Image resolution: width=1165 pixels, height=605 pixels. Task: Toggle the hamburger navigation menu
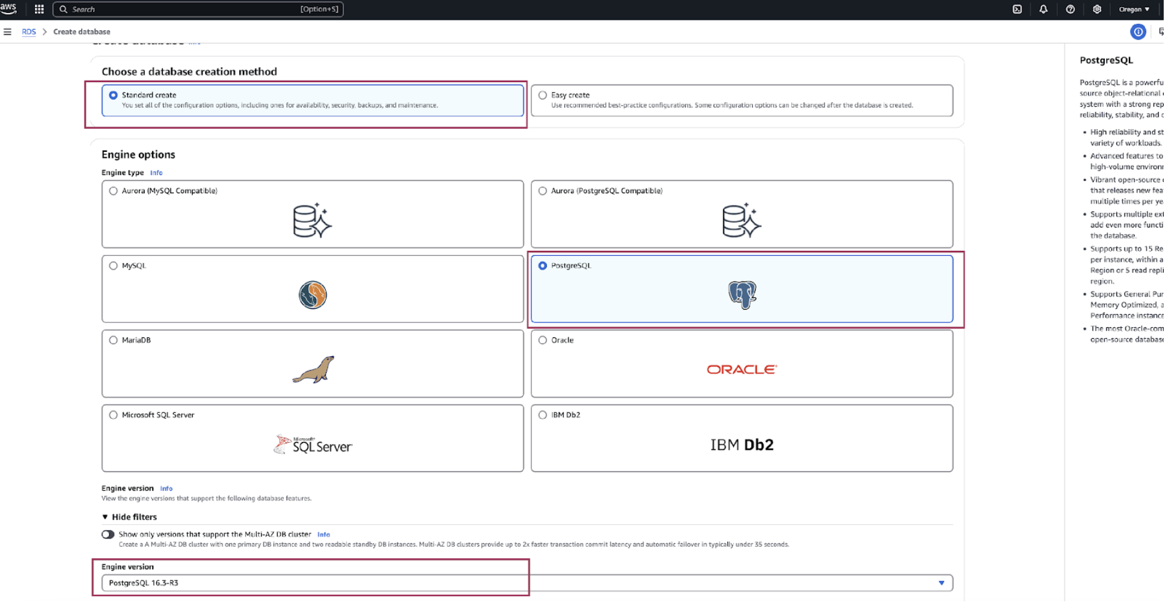[8, 32]
